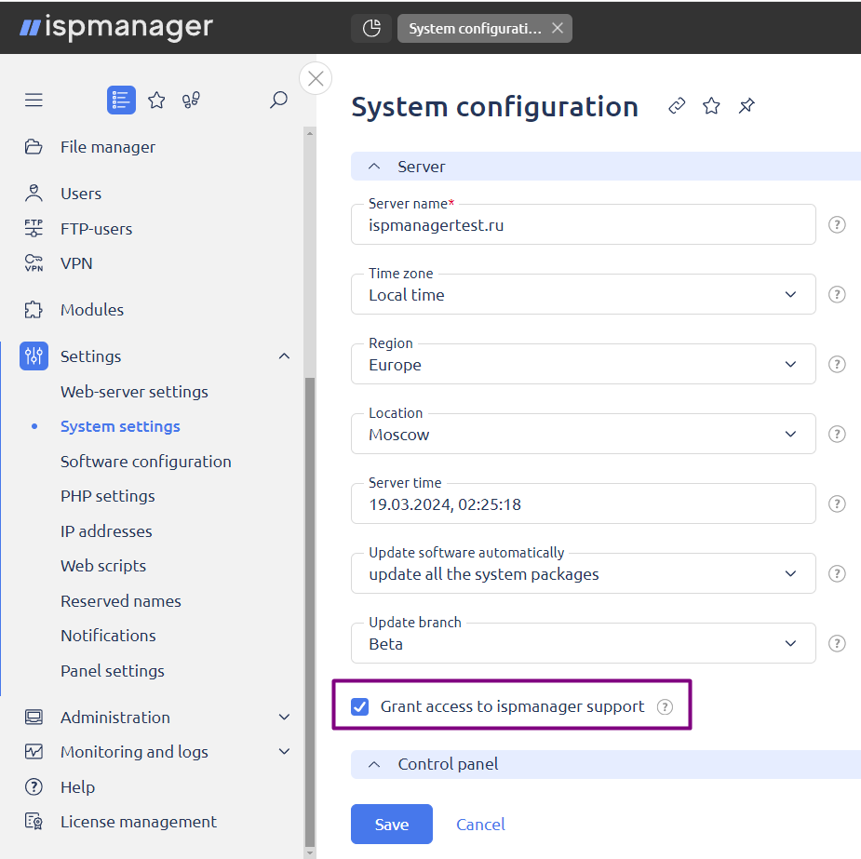Open Web scripts
This screenshot has height=859, width=861.
point(103,566)
